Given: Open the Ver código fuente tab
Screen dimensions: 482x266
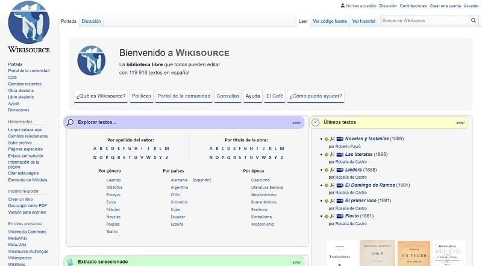Looking at the screenshot, I should pos(330,21).
